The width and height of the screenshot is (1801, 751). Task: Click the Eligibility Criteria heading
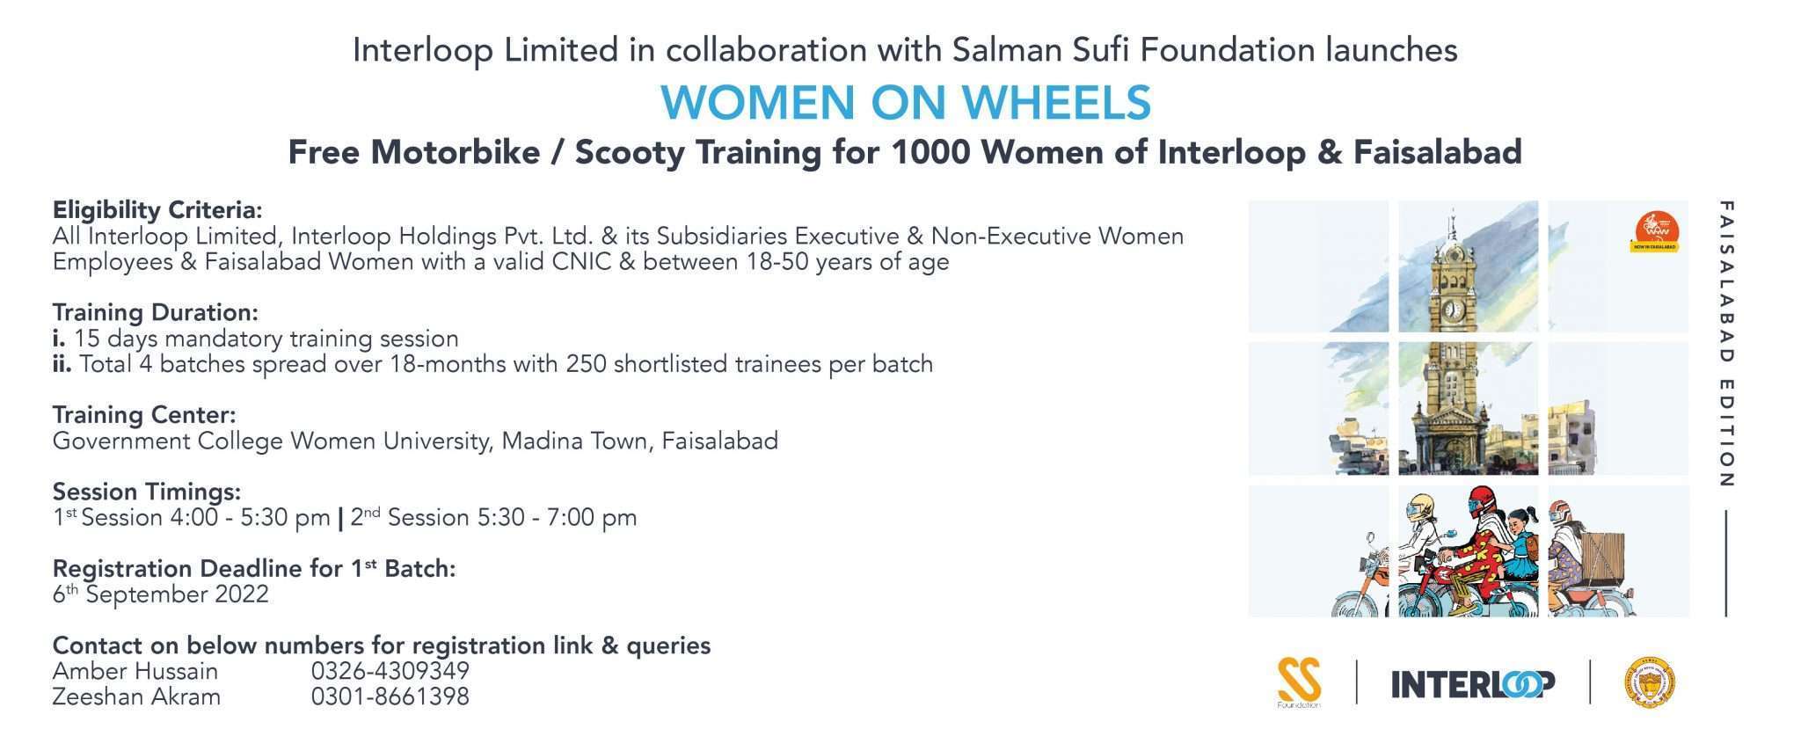coord(157,210)
